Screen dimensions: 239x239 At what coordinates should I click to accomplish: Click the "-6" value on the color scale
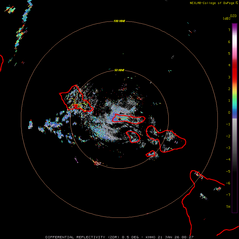(x=228, y=183)
